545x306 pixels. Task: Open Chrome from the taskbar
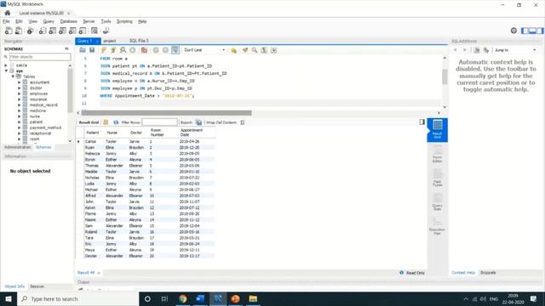coord(183,298)
